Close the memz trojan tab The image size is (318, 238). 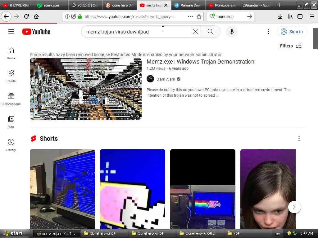166,5
